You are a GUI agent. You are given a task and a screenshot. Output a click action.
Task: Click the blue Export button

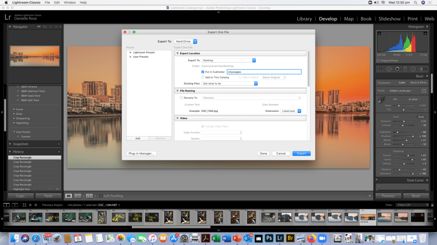click(301, 154)
